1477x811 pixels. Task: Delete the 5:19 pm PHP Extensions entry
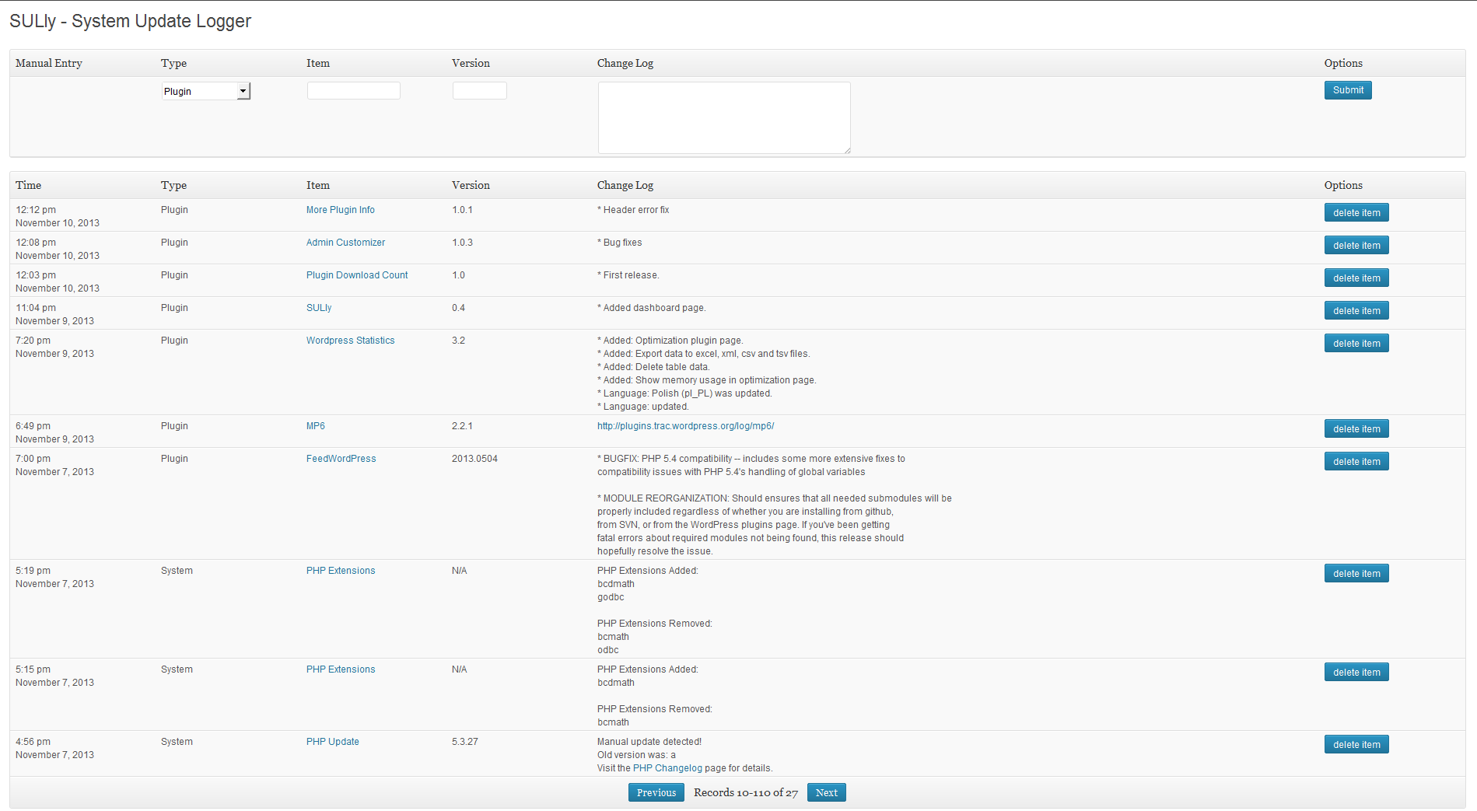[x=1356, y=574]
